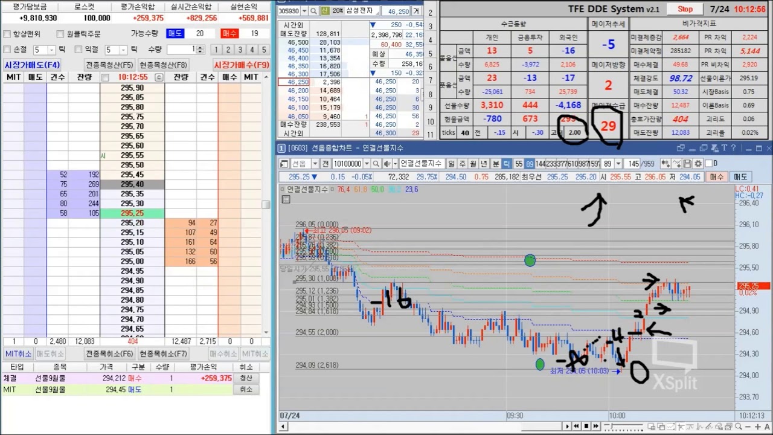773x435 pixels.
Task: Open the 89 interval dropdown arrow
Action: pyautogui.click(x=618, y=163)
